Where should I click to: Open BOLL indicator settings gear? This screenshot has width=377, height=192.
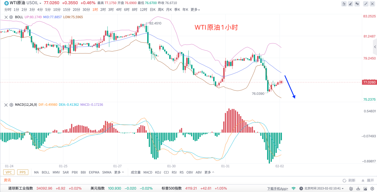click(11, 17)
